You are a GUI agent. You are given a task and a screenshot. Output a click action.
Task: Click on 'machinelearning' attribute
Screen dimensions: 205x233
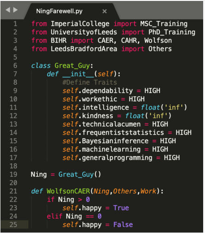(111, 149)
